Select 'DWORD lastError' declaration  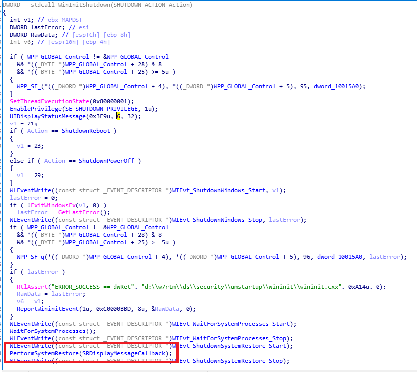[x=37, y=28]
